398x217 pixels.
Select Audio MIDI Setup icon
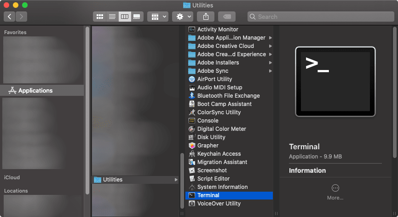point(192,88)
